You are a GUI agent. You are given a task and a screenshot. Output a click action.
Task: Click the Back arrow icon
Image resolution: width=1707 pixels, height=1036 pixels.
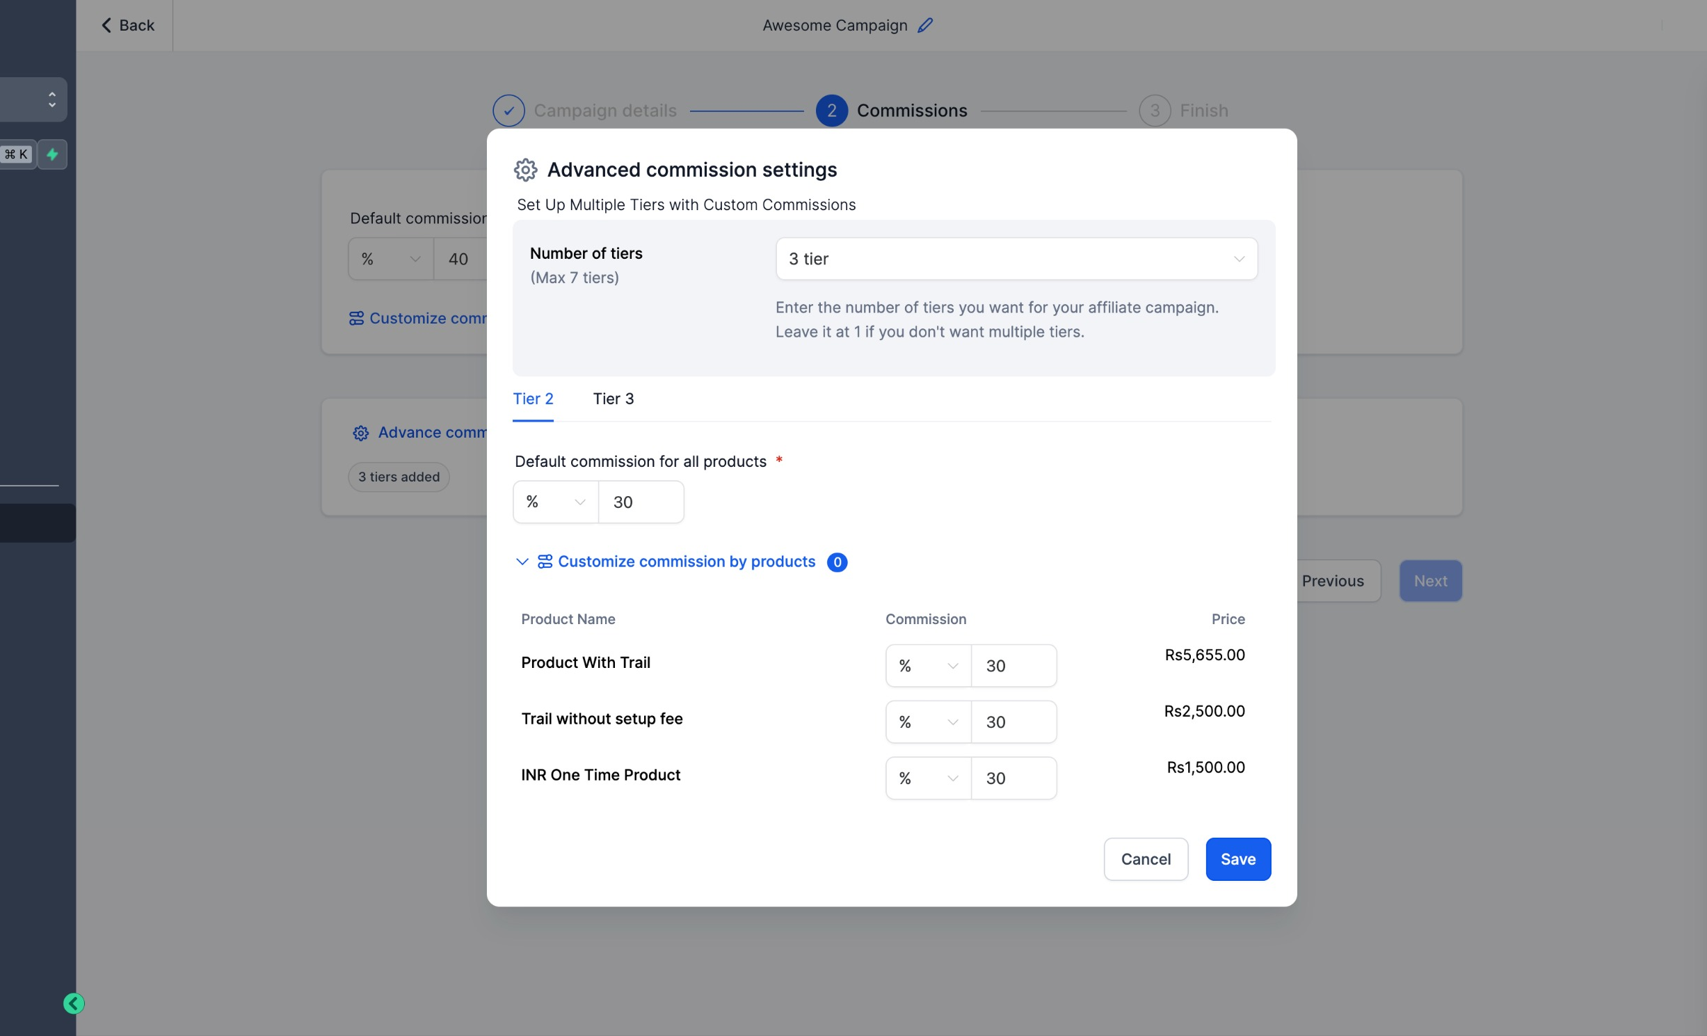pyautogui.click(x=106, y=26)
